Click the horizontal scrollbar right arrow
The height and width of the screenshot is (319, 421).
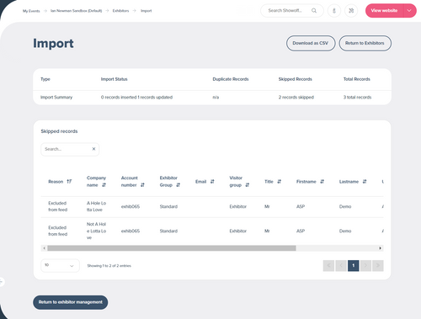(381, 248)
